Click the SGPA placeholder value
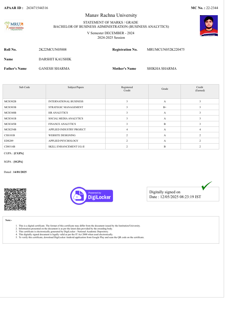 (x=18, y=162)
